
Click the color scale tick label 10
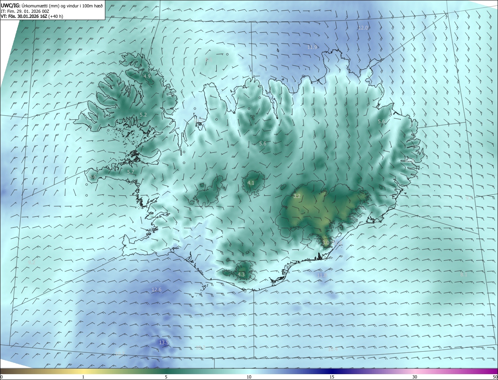click(x=249, y=377)
